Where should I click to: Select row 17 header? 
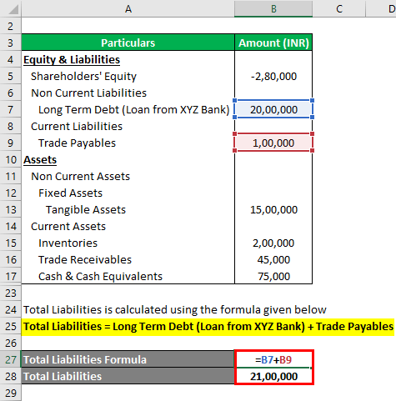pyautogui.click(x=11, y=276)
